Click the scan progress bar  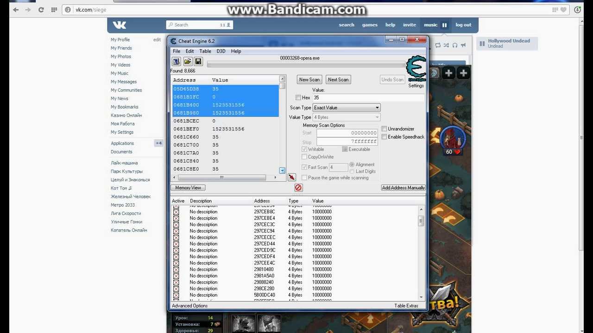tap(306, 64)
